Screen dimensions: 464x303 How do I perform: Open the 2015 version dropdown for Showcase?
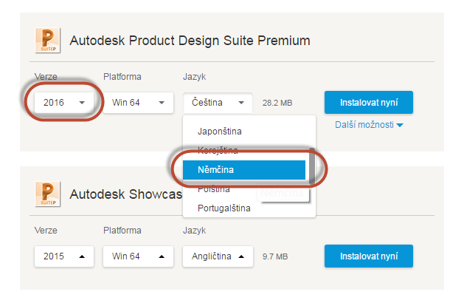pyautogui.click(x=64, y=256)
